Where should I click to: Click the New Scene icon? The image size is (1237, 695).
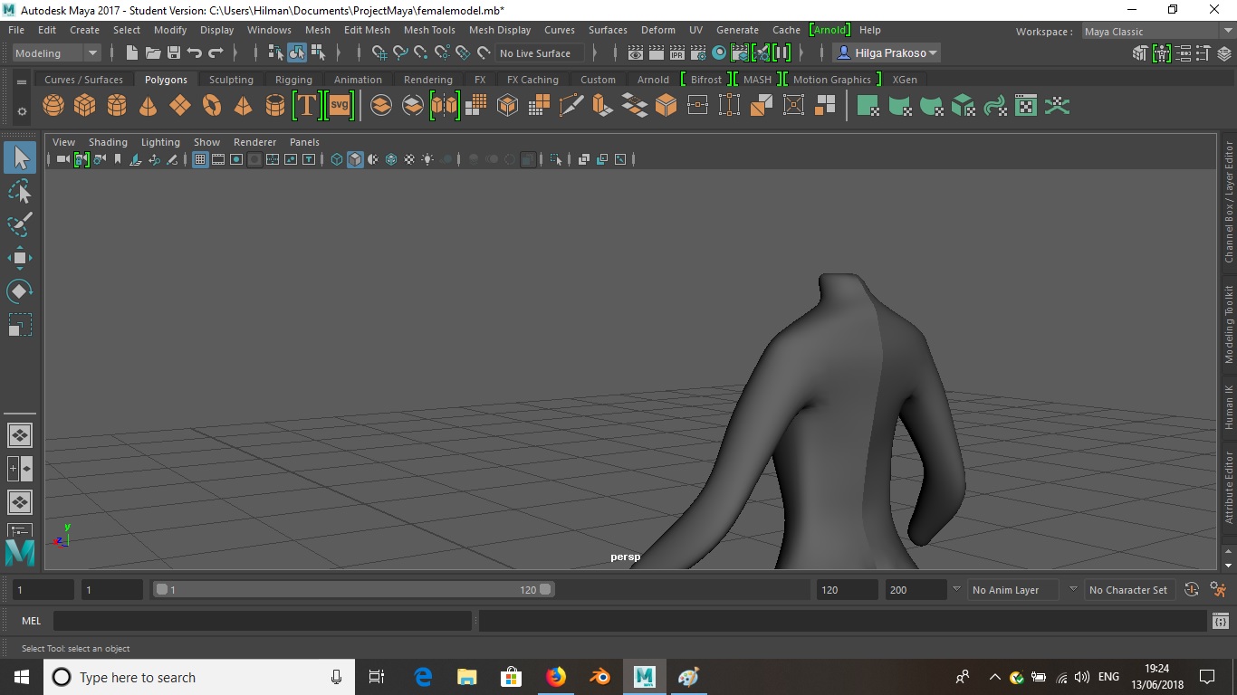coord(132,53)
